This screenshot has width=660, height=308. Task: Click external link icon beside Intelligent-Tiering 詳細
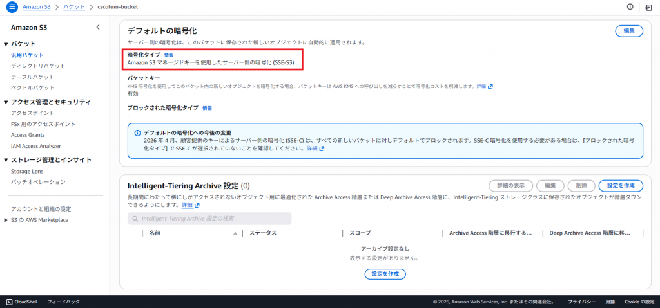tap(197, 205)
